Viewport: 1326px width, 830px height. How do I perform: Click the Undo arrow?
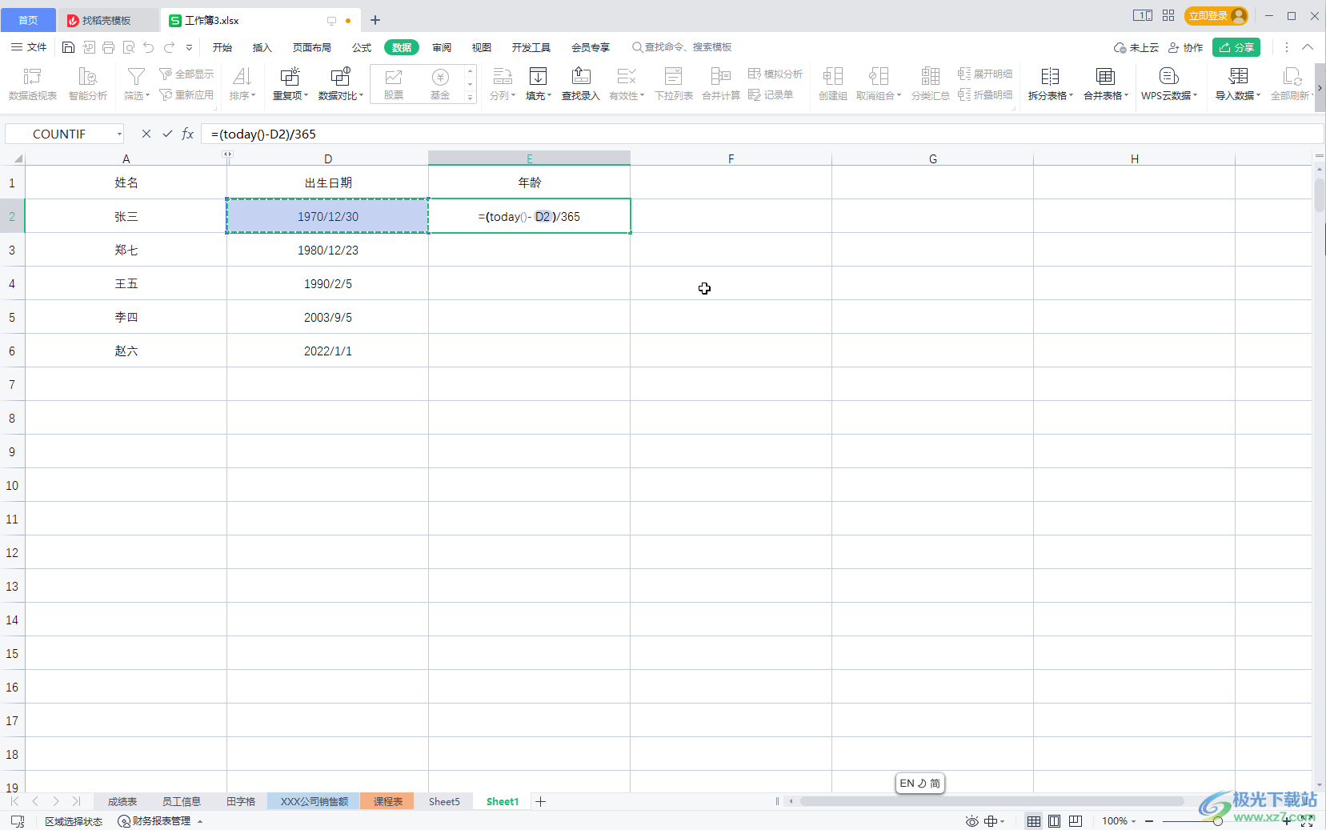tap(149, 47)
